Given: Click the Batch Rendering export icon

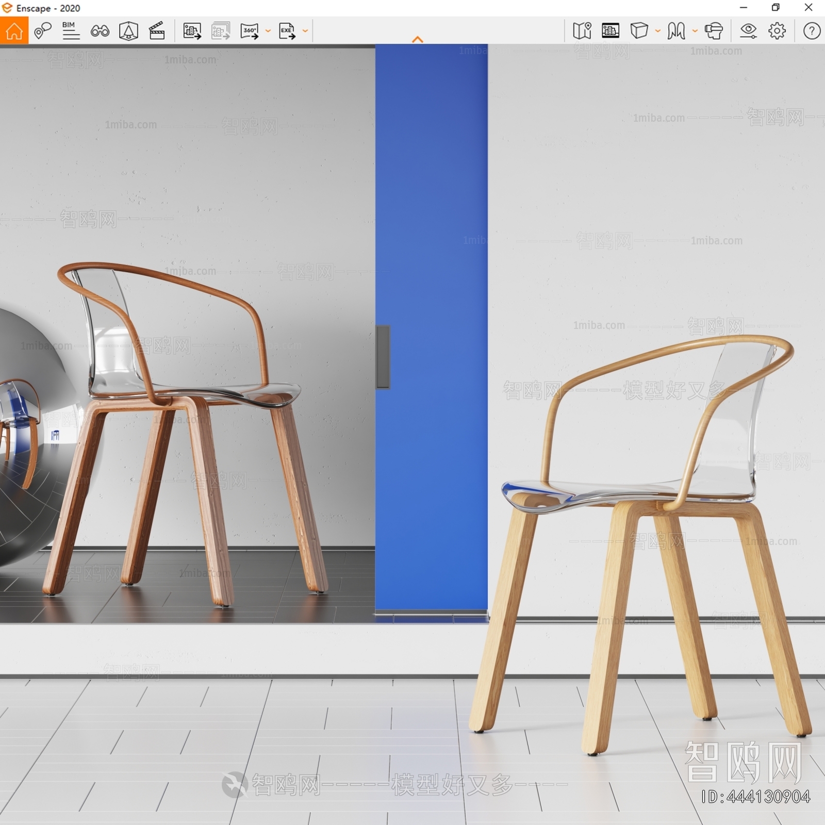Looking at the screenshot, I should pyautogui.click(x=221, y=31).
